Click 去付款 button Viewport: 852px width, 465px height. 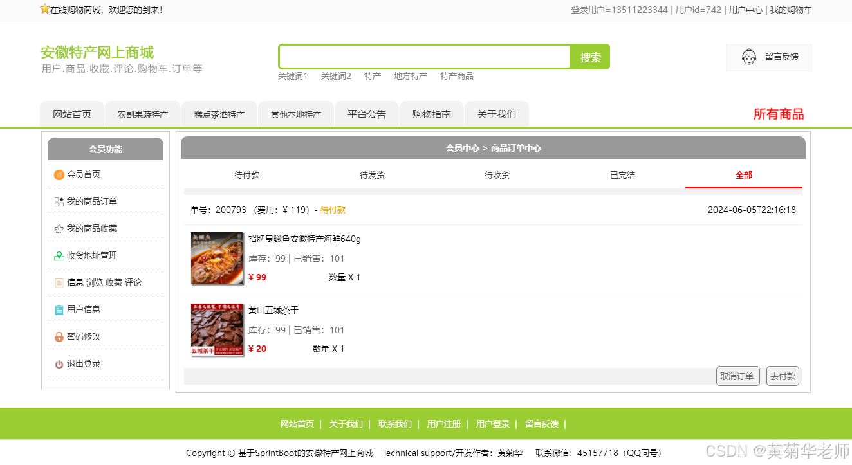[783, 376]
